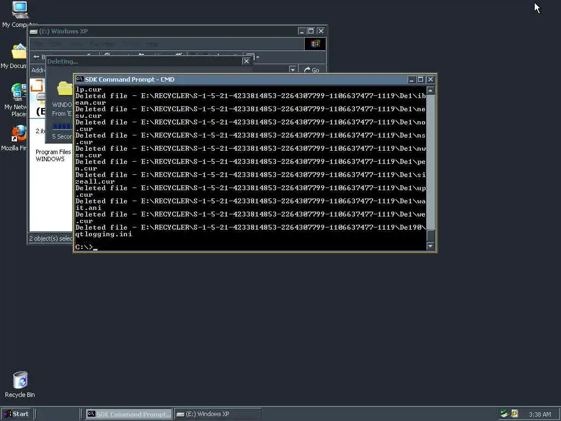Image resolution: width=561 pixels, height=421 pixels.
Task: Click the up arrow of CMD scrollbar
Action: click(431, 90)
